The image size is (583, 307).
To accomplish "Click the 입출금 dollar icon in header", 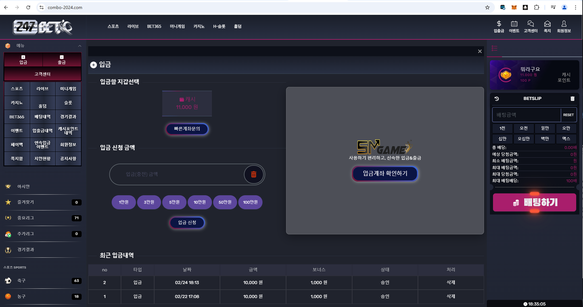I will point(499,24).
